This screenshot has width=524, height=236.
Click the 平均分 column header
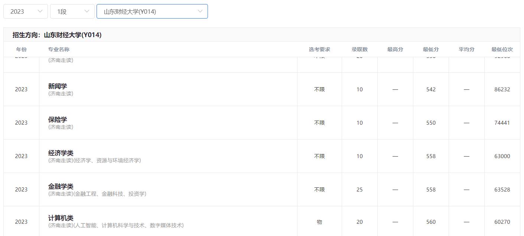[x=466, y=49]
